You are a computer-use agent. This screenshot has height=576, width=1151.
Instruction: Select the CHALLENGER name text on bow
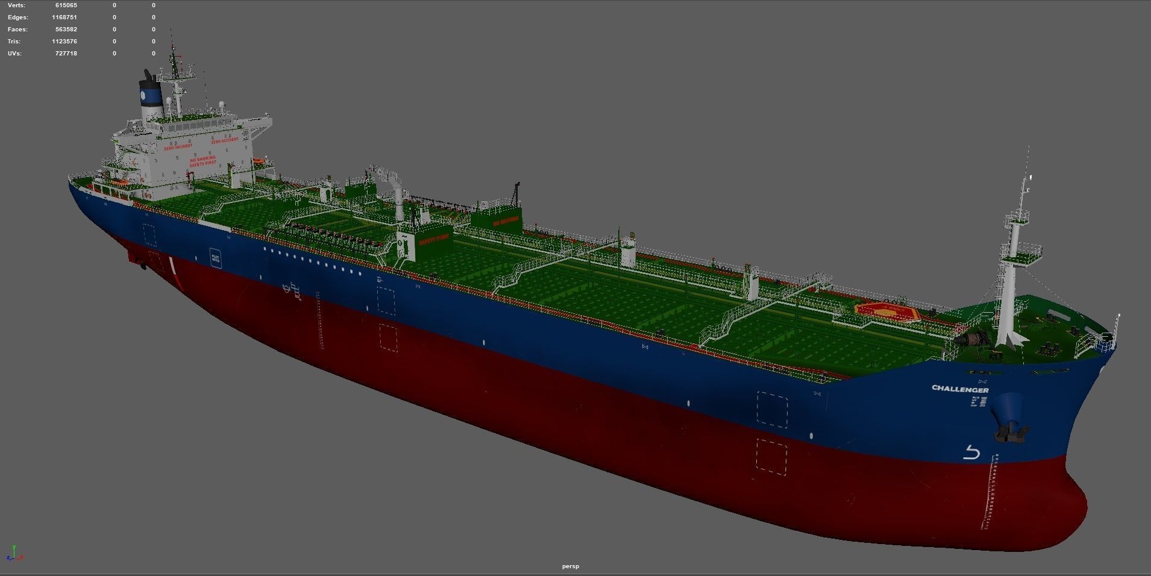960,389
